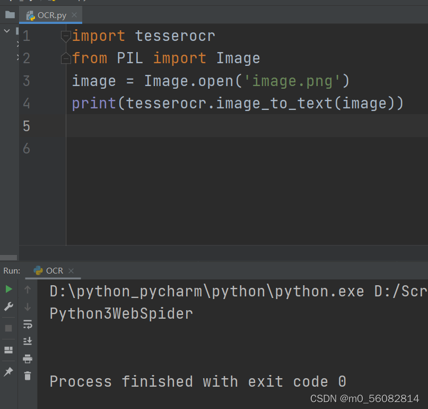This screenshot has width=428, height=409.
Task: Open run configuration wrench icon
Action: (x=8, y=306)
